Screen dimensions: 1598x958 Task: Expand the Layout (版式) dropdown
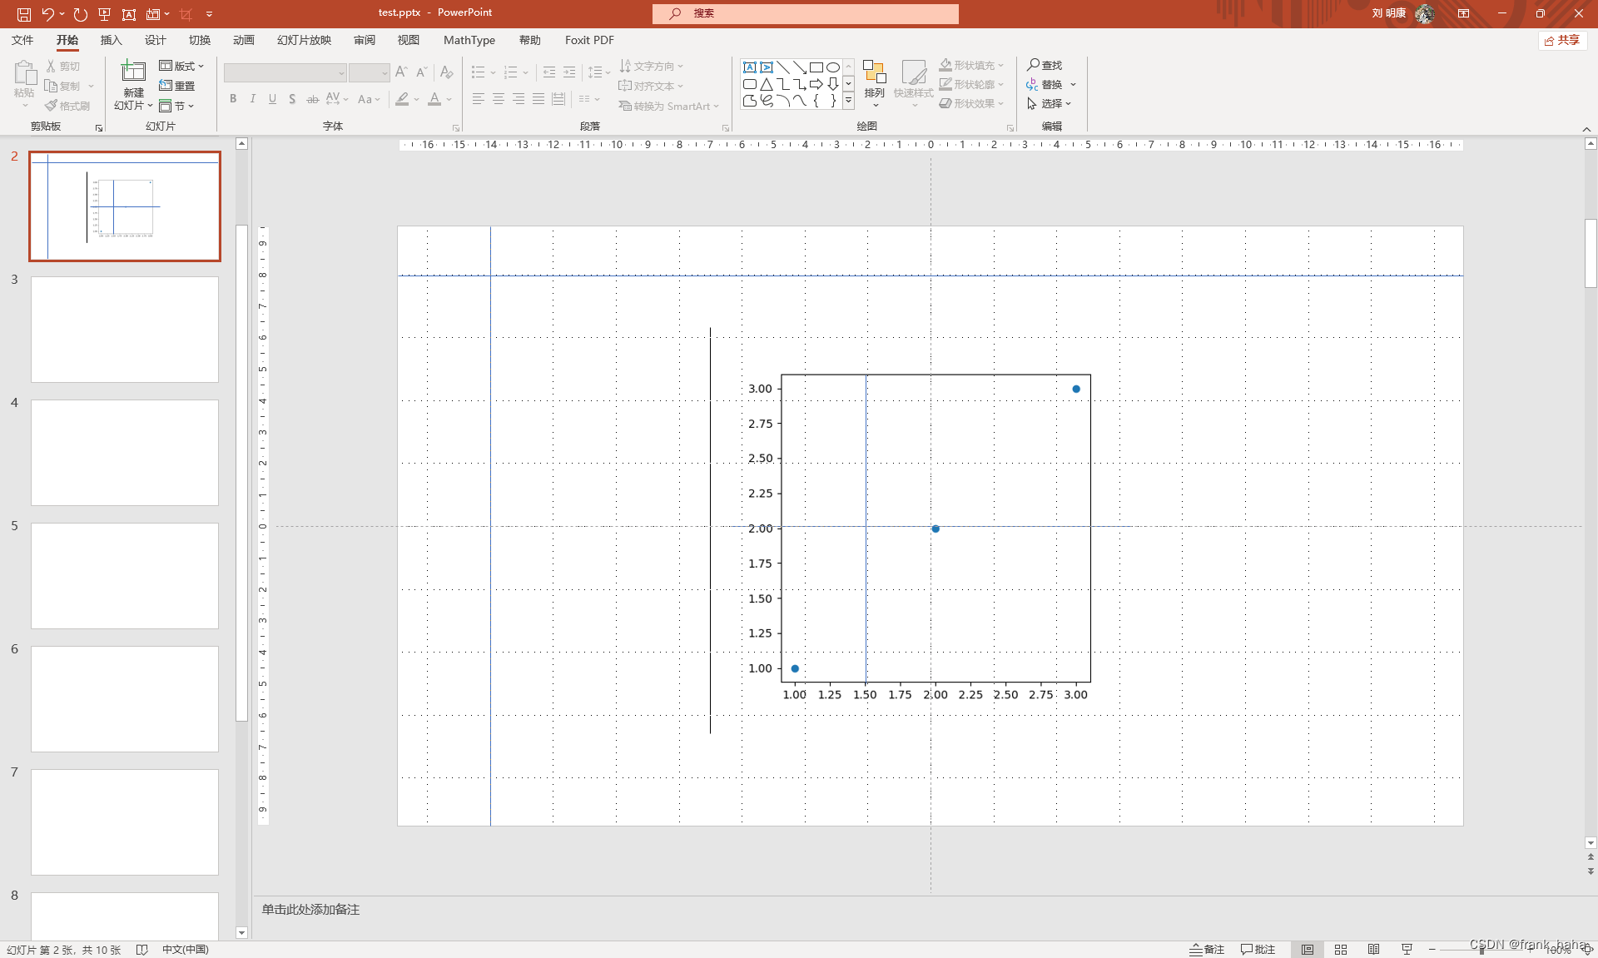[181, 66]
